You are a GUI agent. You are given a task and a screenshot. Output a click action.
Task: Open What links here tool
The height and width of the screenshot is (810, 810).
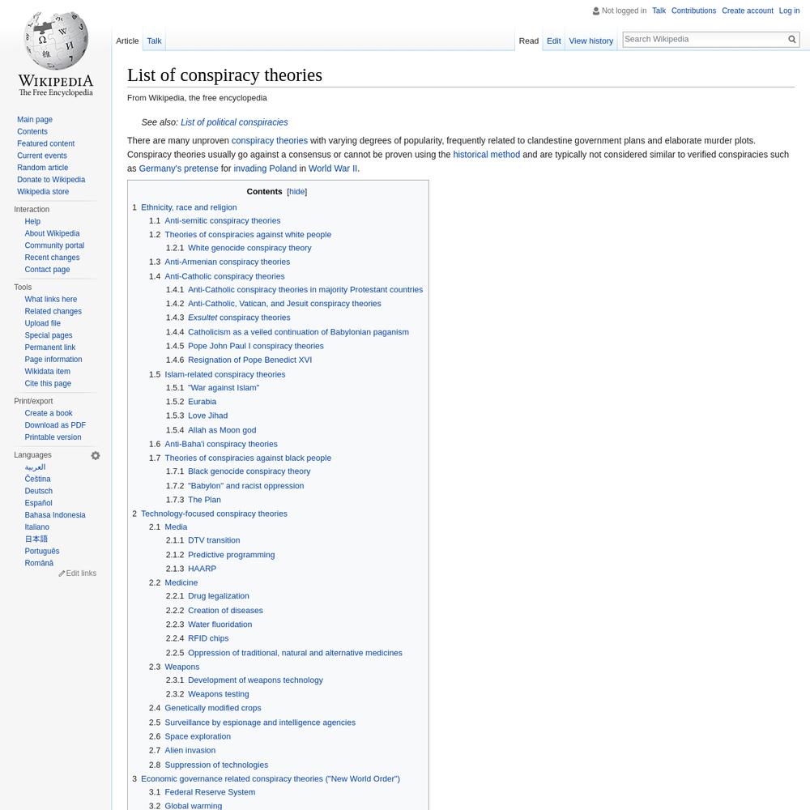click(x=50, y=299)
